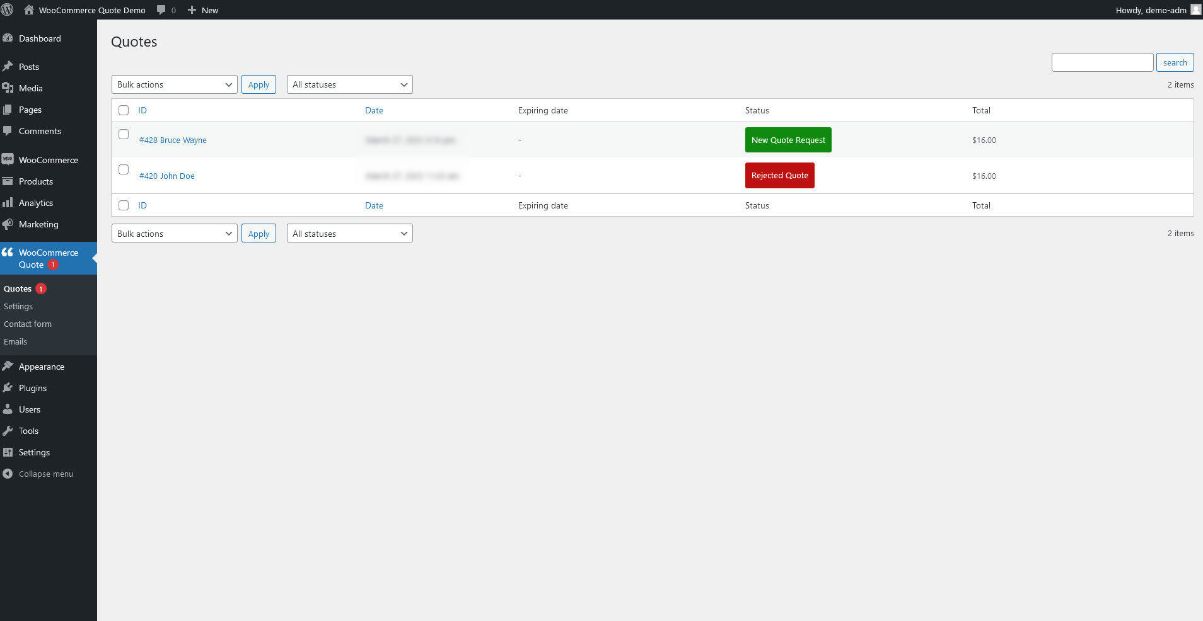
Task: Click the Analytics bar chart icon
Action: pos(8,203)
